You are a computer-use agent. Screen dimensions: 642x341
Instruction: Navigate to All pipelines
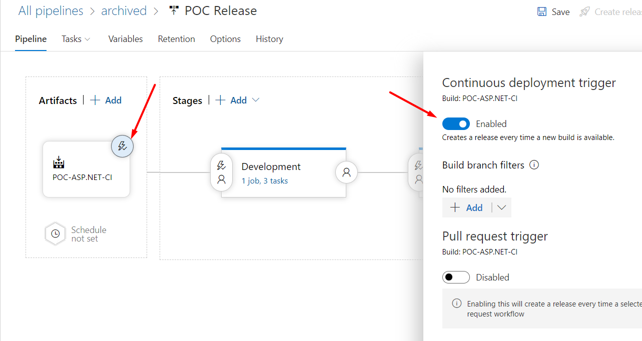point(51,10)
